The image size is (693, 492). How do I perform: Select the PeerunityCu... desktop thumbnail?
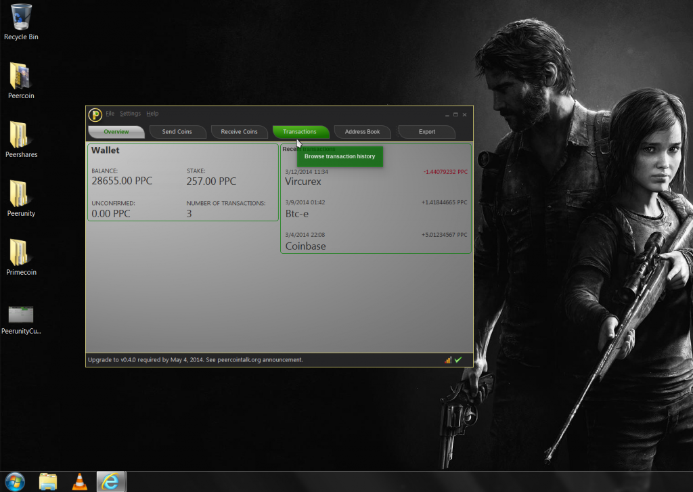(x=21, y=320)
